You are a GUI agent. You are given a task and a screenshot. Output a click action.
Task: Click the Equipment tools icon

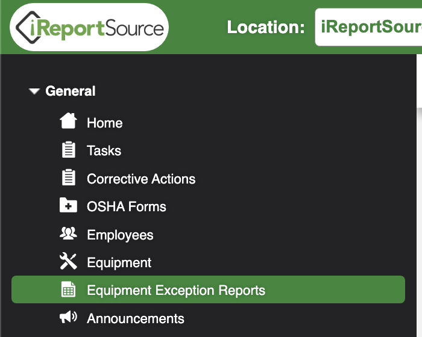[x=68, y=261]
